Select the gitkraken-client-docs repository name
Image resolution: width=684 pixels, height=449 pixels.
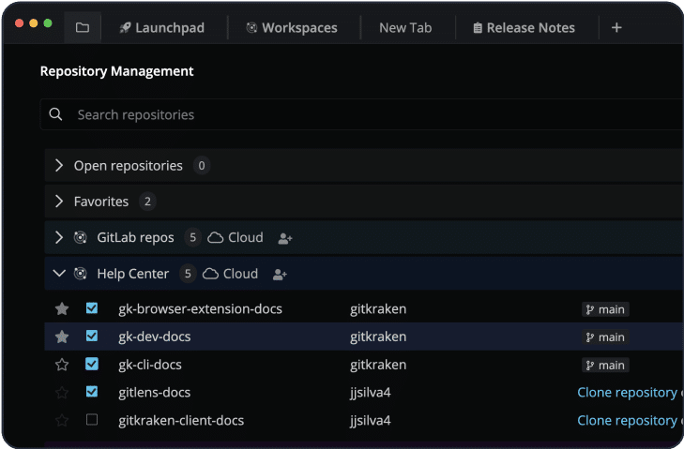tap(181, 420)
